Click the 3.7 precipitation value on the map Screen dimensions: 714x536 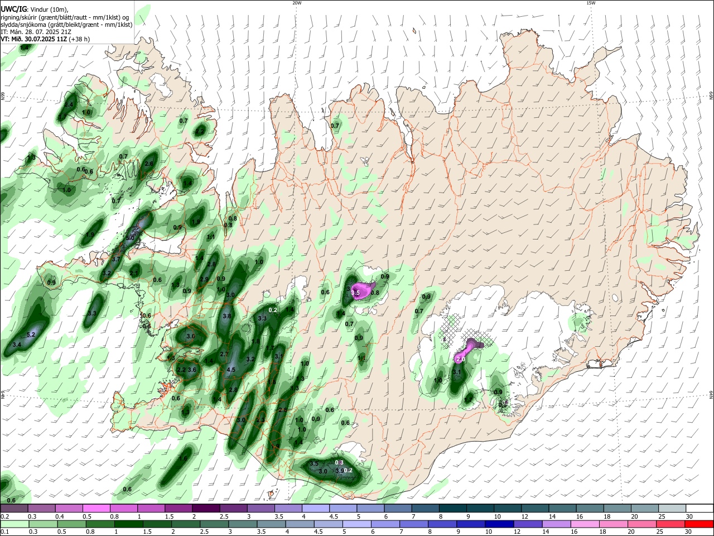click(x=116, y=259)
